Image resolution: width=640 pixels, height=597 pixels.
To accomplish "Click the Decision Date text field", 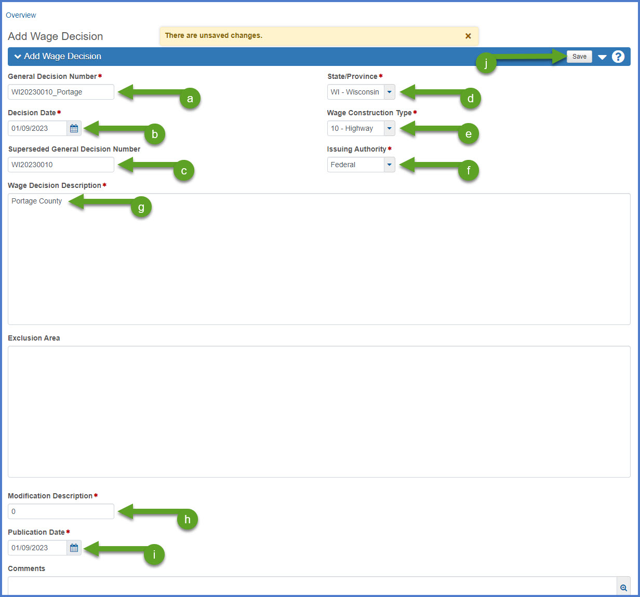I will [37, 128].
